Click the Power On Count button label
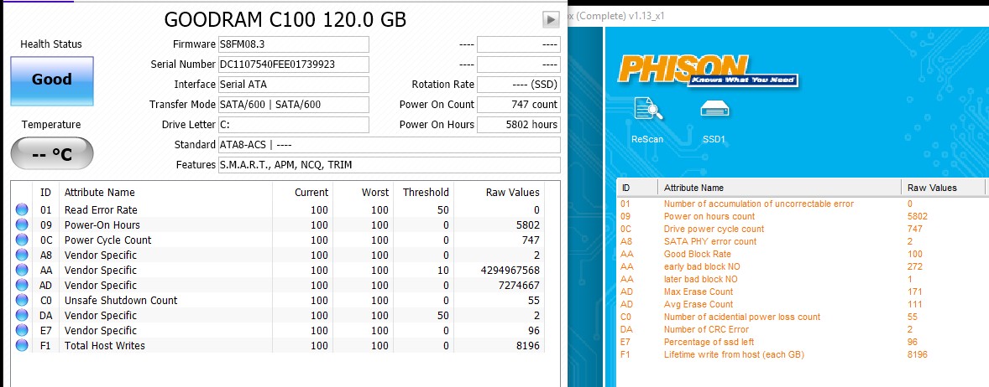The height and width of the screenshot is (387, 989). pos(437,105)
